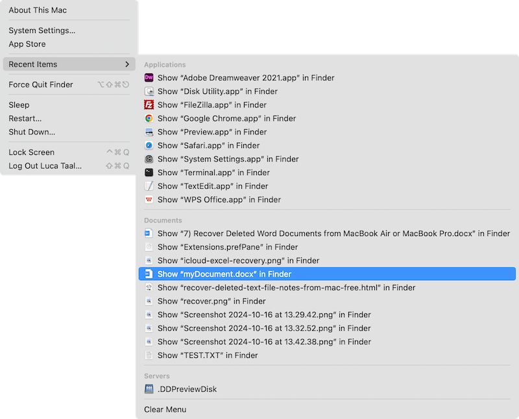The image size is (519, 419).
Task: Click the Preview app icon
Action: tap(149, 132)
